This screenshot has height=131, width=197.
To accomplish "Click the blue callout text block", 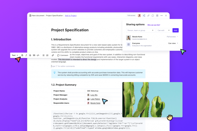I will click(98, 74).
